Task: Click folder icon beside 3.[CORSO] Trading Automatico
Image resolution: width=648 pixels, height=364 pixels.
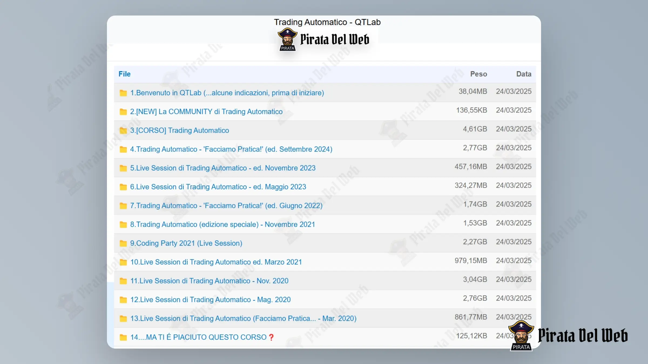Action: [x=123, y=131]
